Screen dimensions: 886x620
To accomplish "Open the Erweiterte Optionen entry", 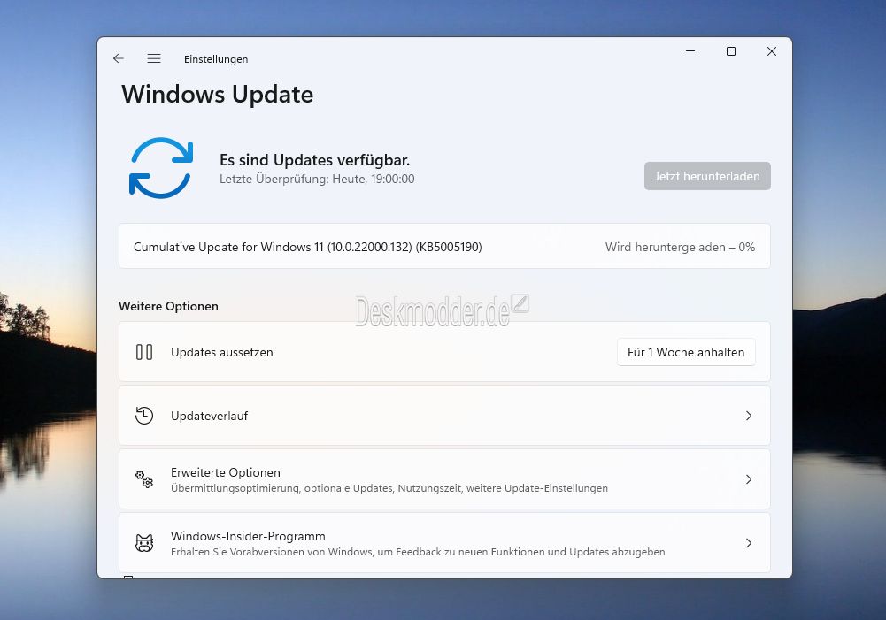I will click(x=444, y=479).
